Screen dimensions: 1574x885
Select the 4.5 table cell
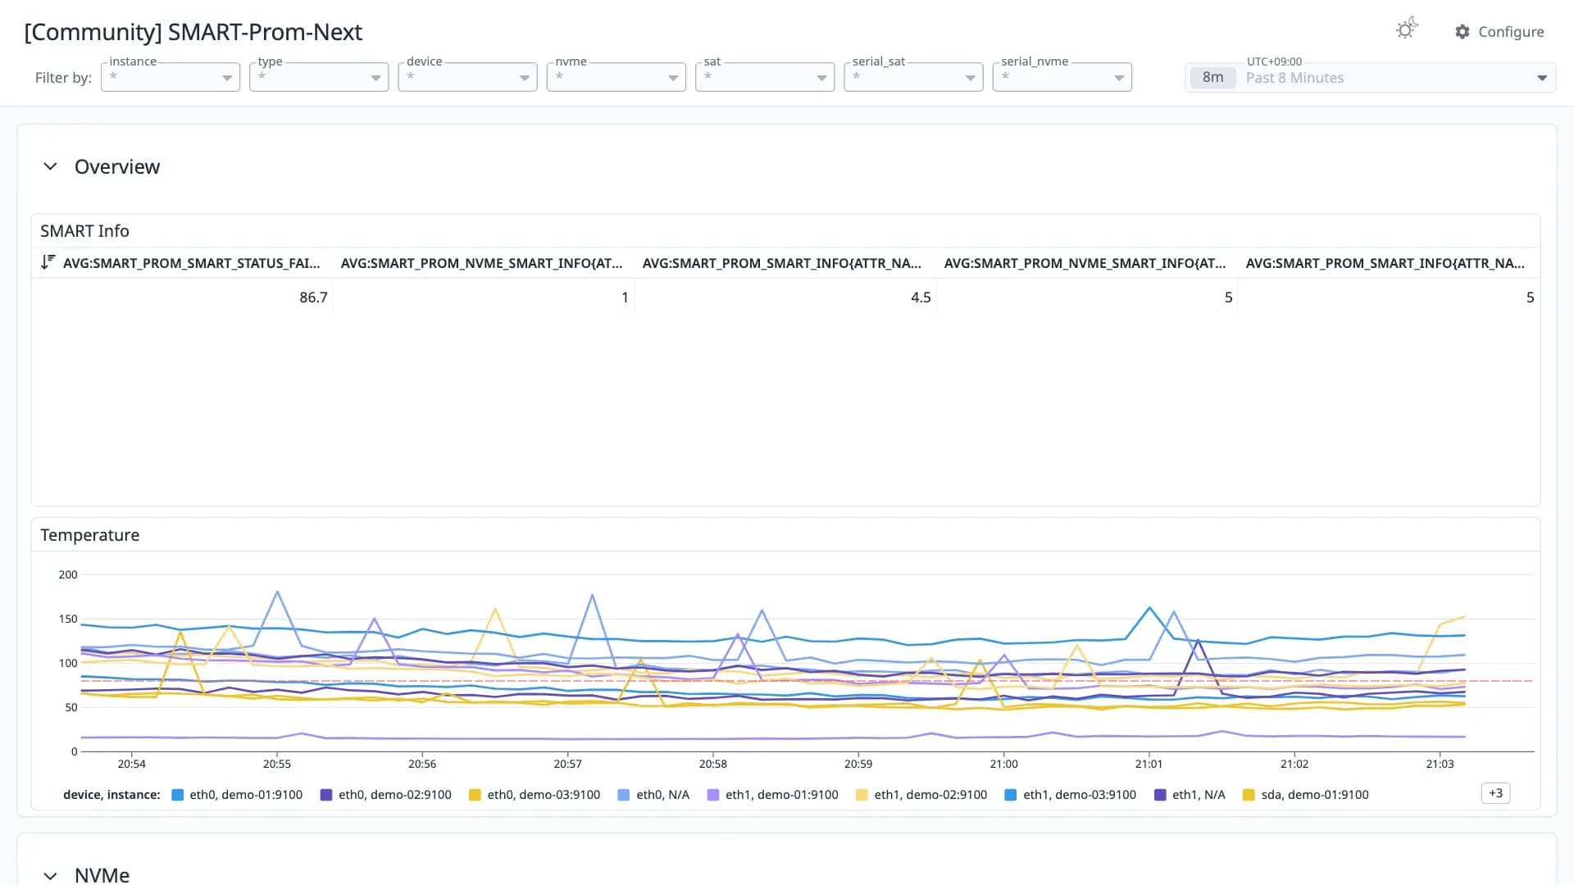[x=785, y=297]
